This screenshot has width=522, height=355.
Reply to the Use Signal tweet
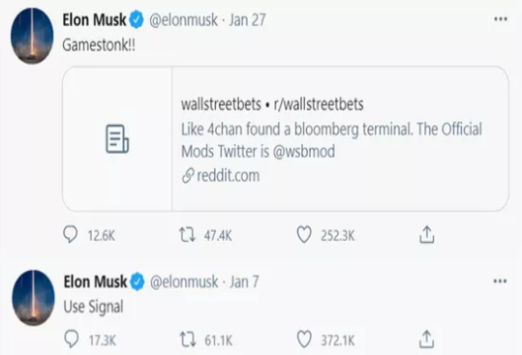71,340
